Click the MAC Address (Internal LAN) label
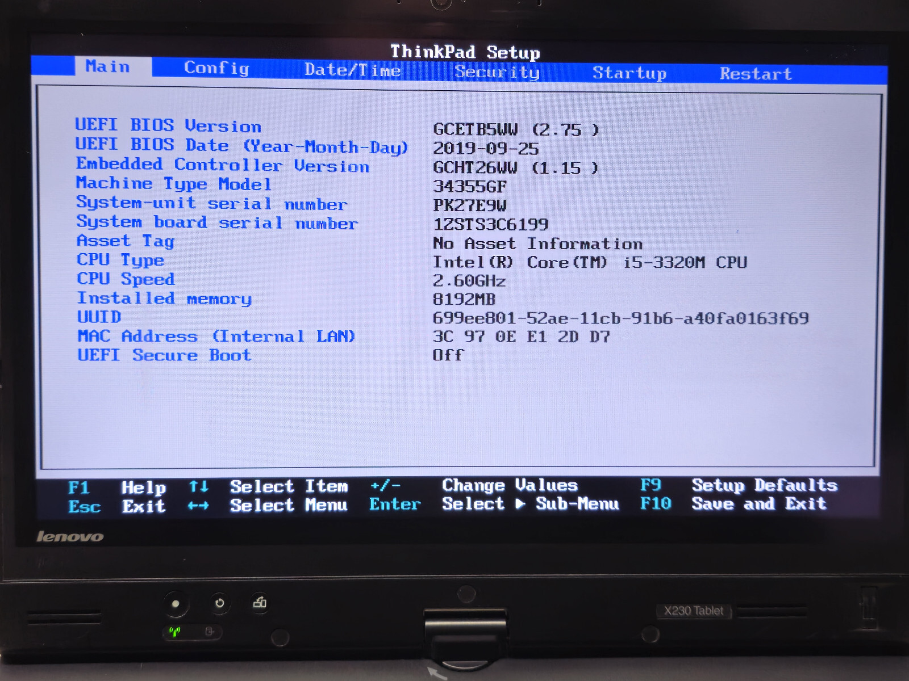Viewport: 909px width, 681px height. coord(216,336)
